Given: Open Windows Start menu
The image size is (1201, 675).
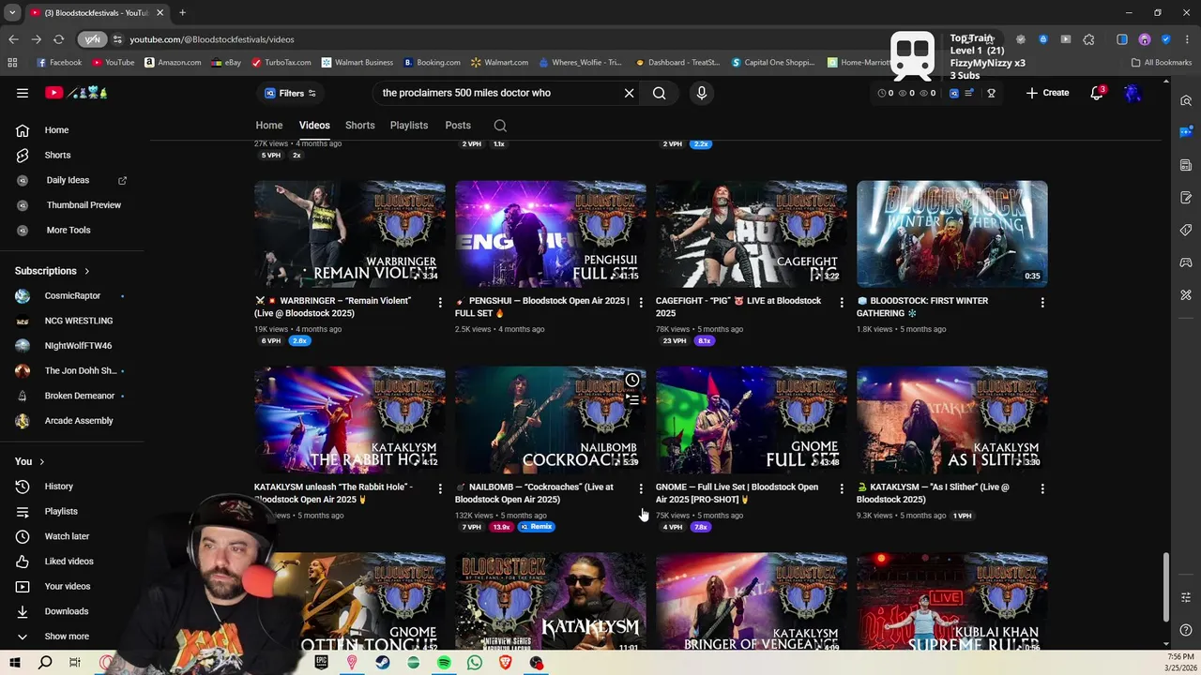Looking at the screenshot, I should click(14, 663).
